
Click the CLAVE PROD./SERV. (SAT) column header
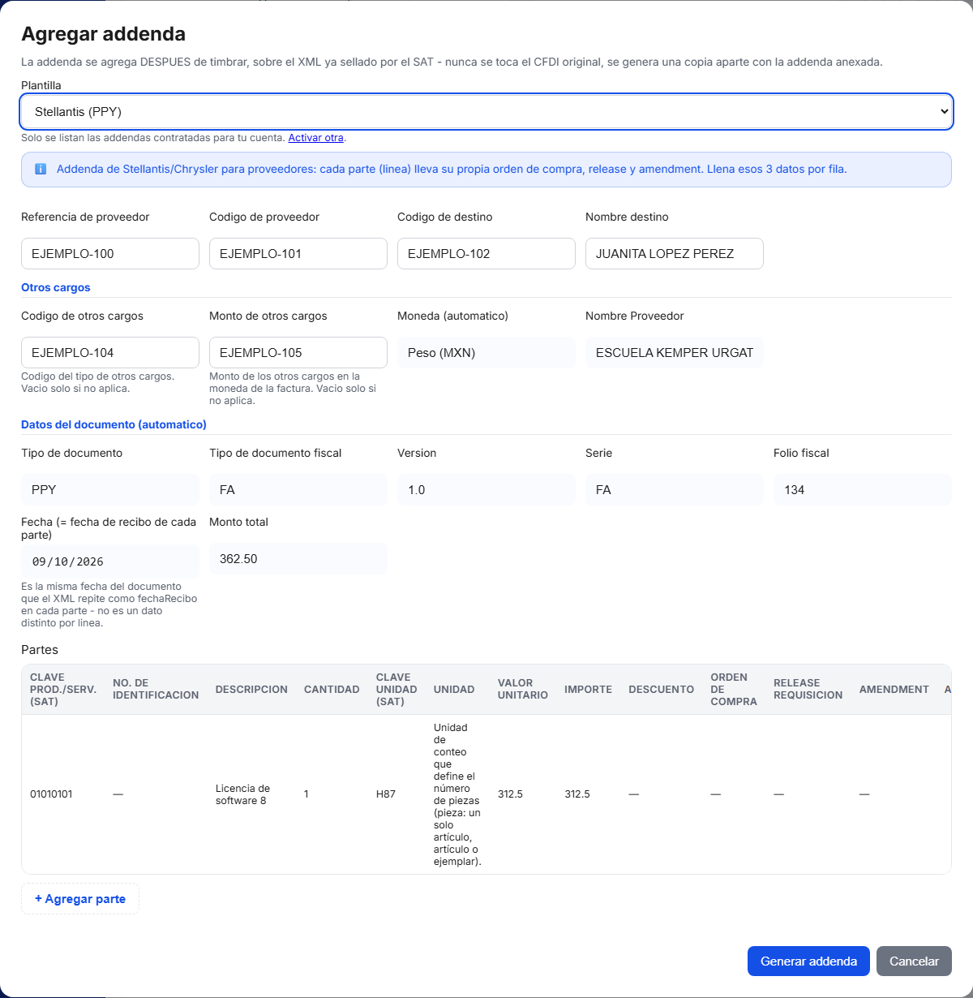pos(63,690)
